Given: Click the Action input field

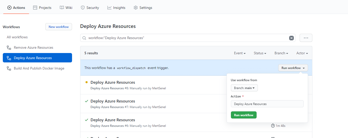Looking at the screenshot, I should click(267, 104).
